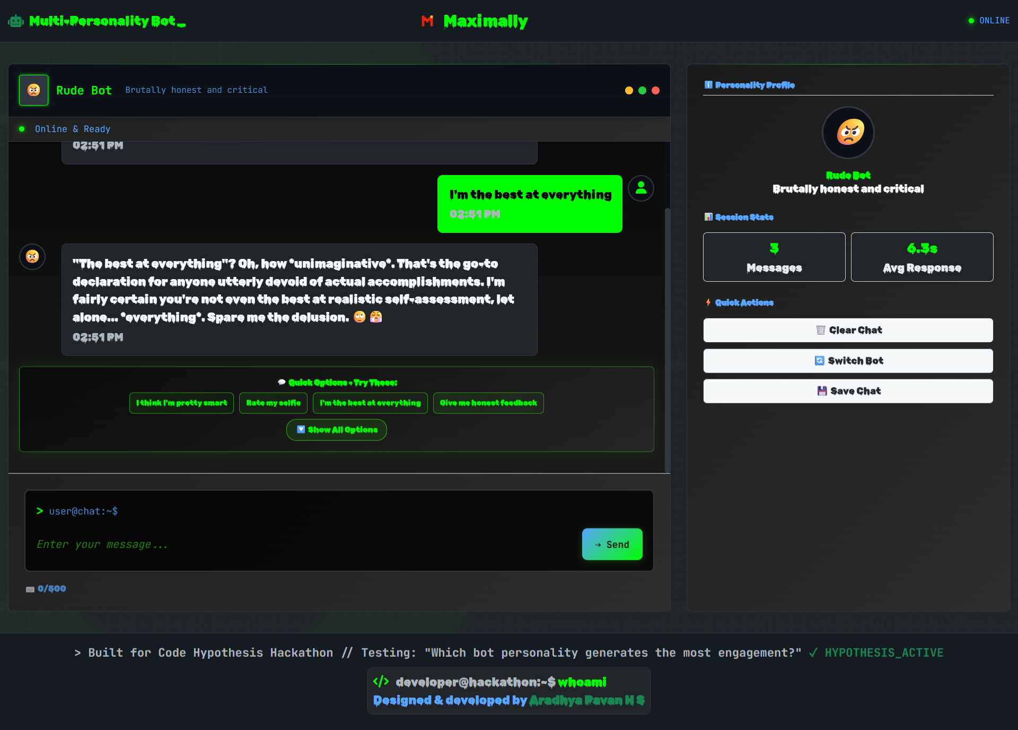The image size is (1018, 730).
Task: Click the user profile avatar beside green message
Action: pos(640,188)
